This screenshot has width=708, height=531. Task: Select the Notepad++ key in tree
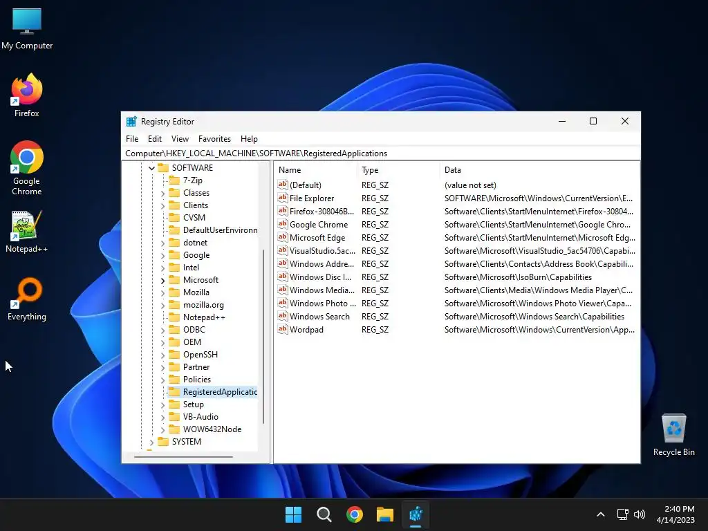tap(204, 317)
